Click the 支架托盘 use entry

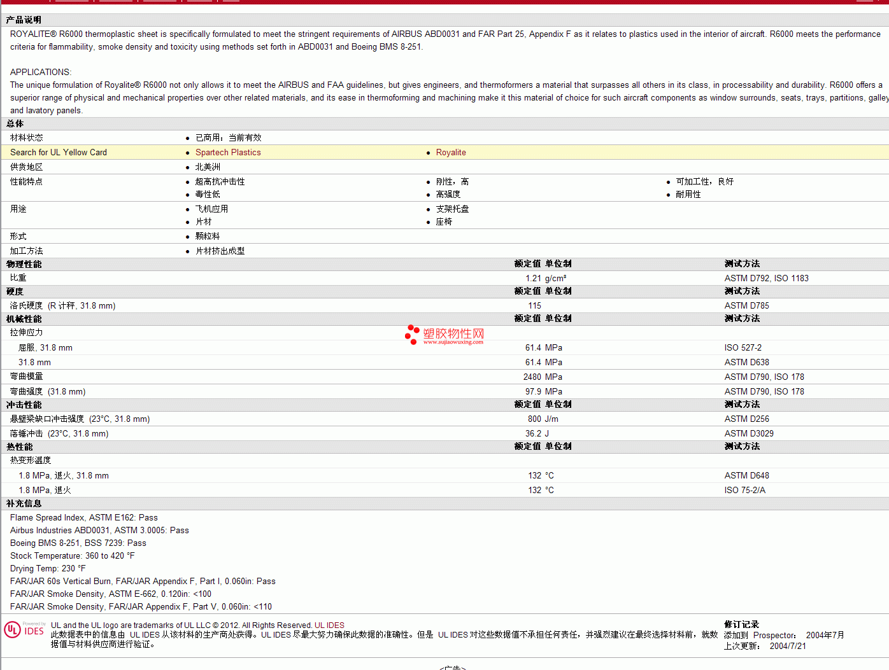click(x=453, y=209)
